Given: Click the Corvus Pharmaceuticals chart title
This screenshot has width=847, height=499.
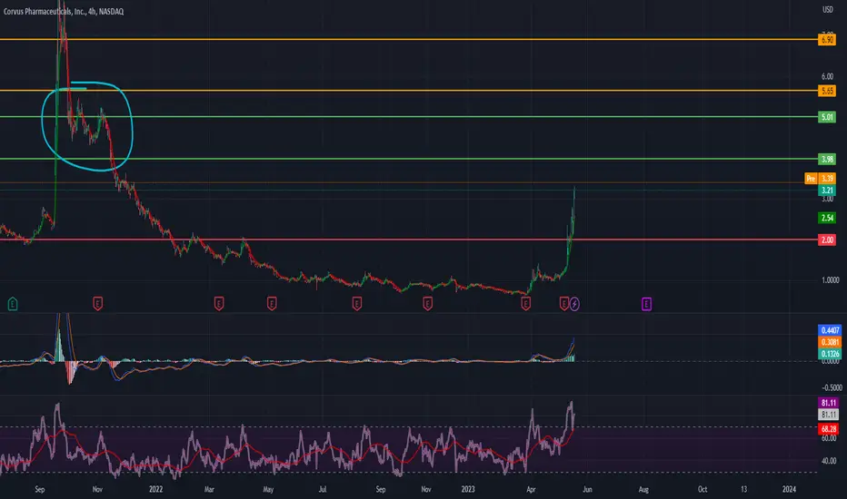Looking at the screenshot, I should (64, 11).
